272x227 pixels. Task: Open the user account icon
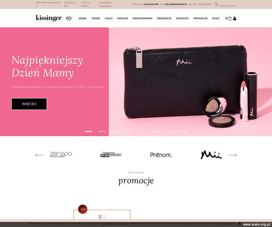click(235, 18)
